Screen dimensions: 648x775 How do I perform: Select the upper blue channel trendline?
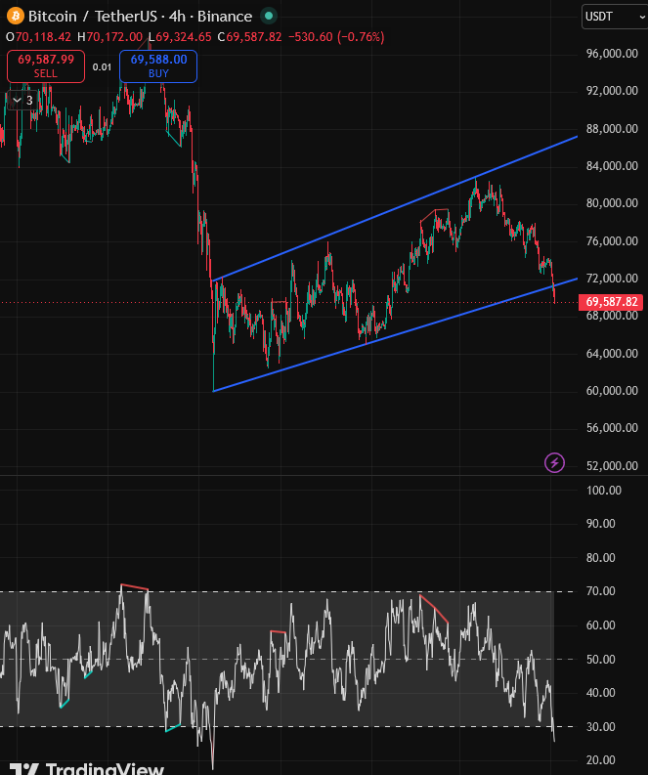pos(396,208)
